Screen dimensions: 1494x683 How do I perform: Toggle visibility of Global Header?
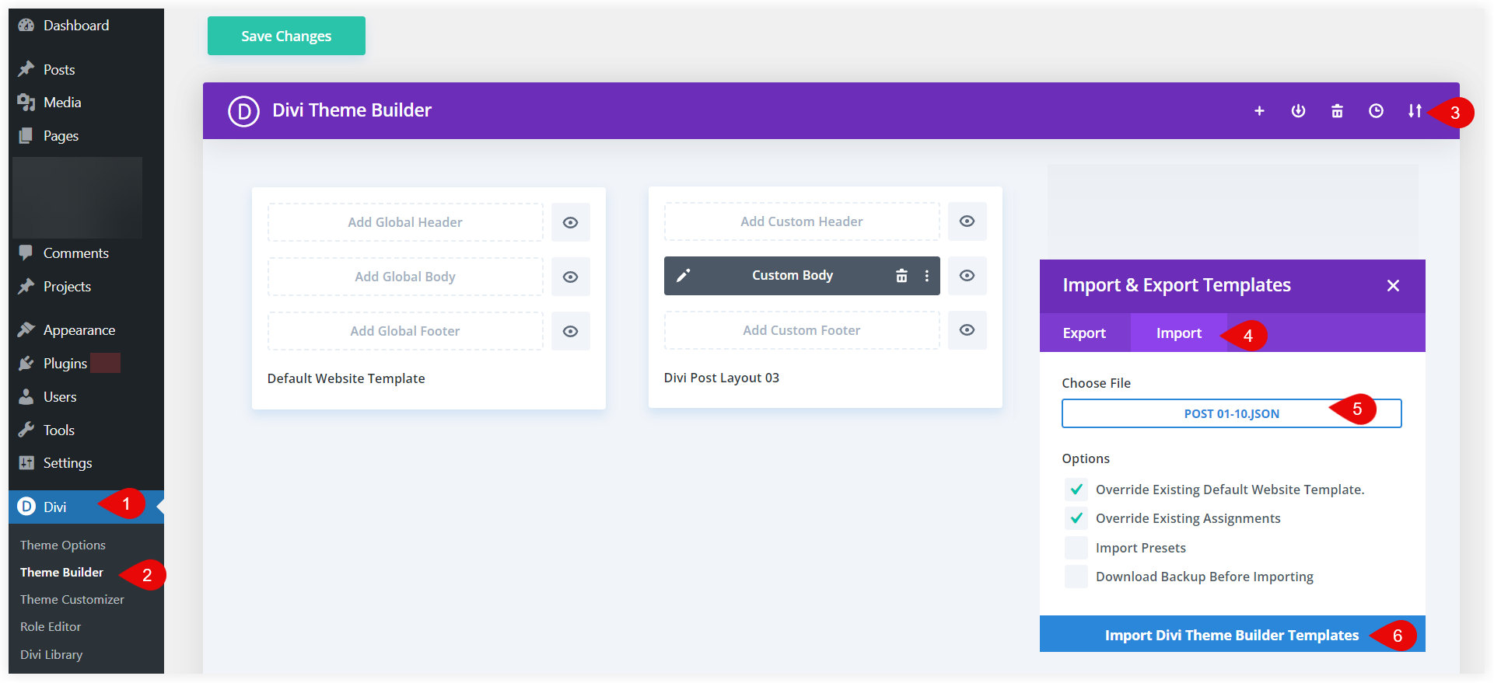tap(571, 222)
